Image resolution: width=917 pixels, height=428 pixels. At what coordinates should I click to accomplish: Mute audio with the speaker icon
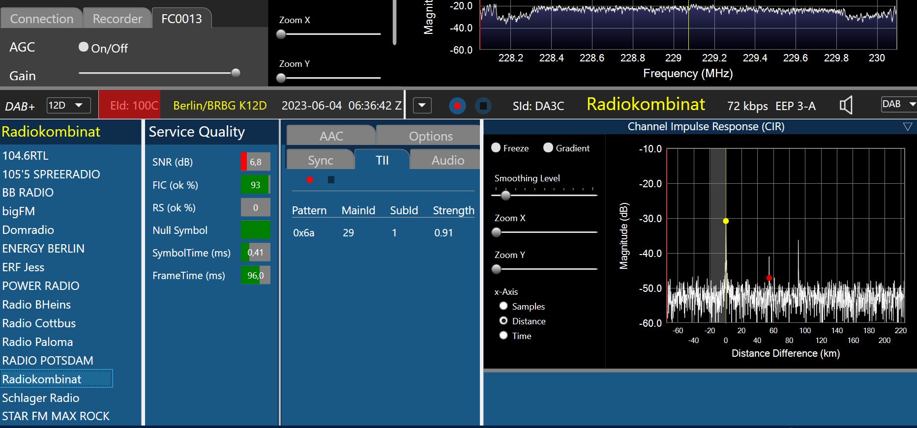click(x=846, y=105)
